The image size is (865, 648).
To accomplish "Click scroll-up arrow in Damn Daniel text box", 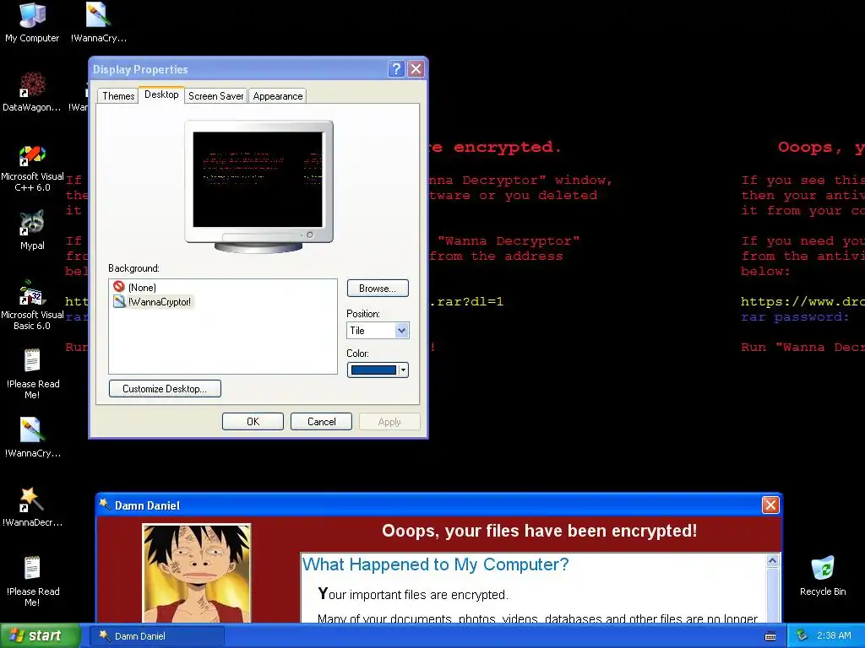I will coord(772,561).
